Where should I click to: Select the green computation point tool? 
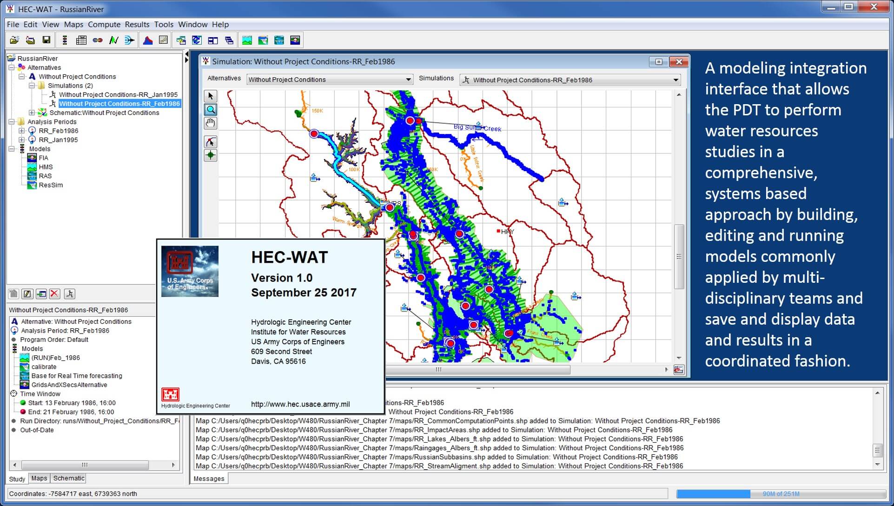[211, 155]
